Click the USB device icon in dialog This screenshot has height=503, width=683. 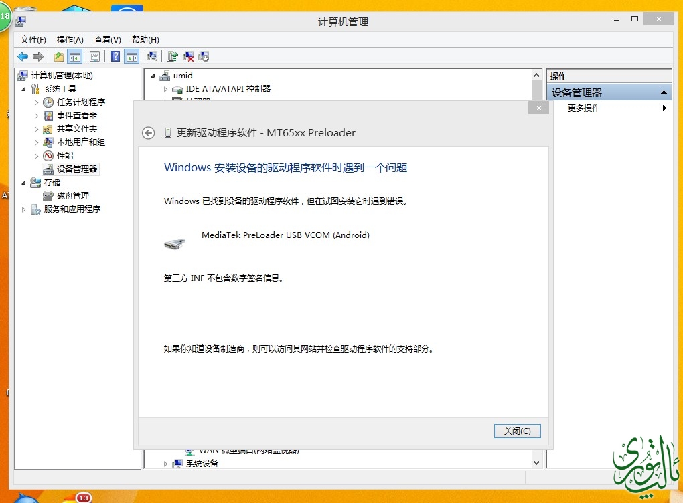point(175,244)
